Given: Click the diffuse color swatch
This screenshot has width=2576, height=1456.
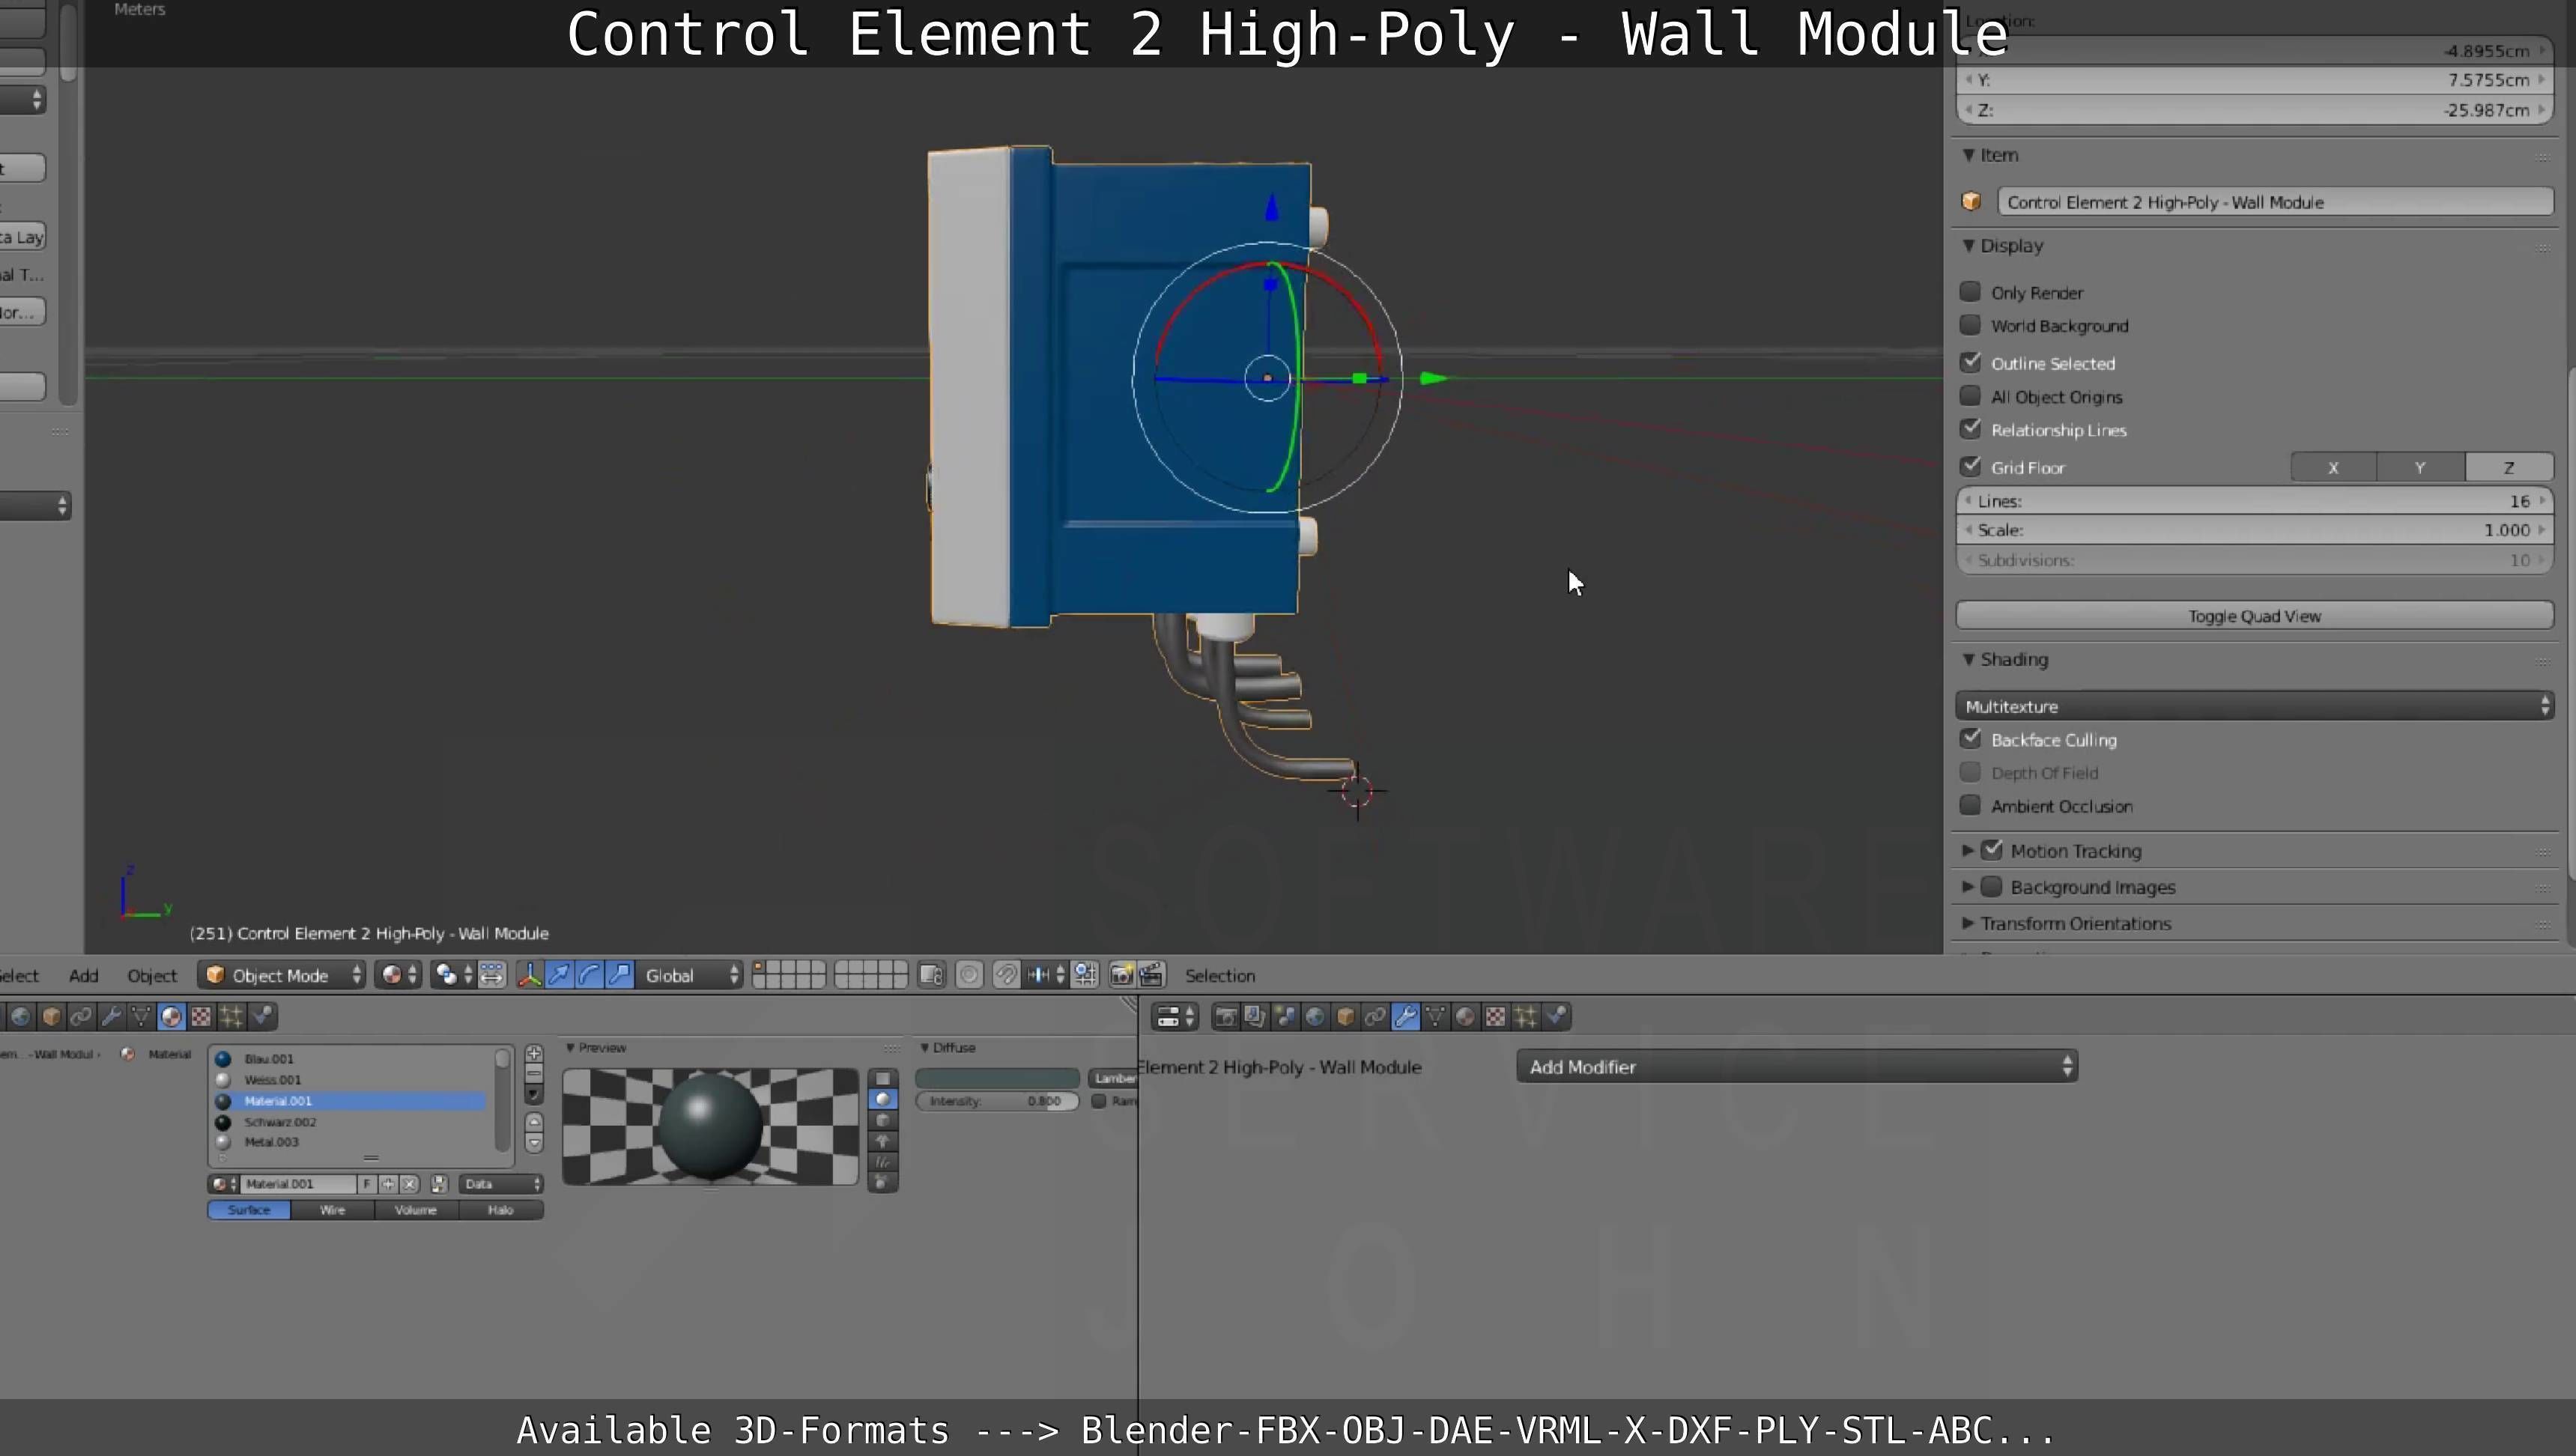Looking at the screenshot, I should point(997,1078).
